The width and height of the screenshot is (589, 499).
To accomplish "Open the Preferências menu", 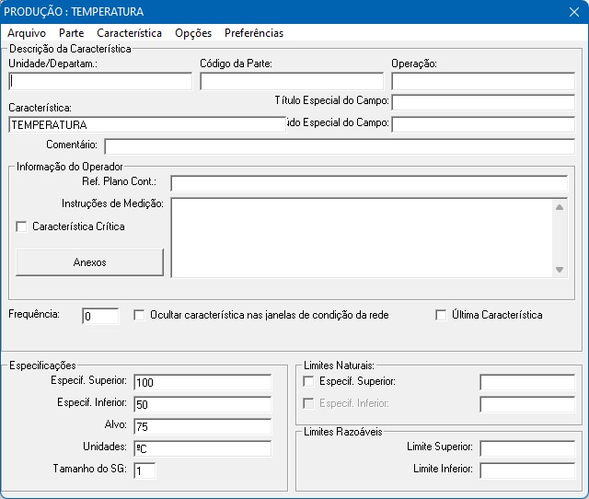I will [254, 33].
